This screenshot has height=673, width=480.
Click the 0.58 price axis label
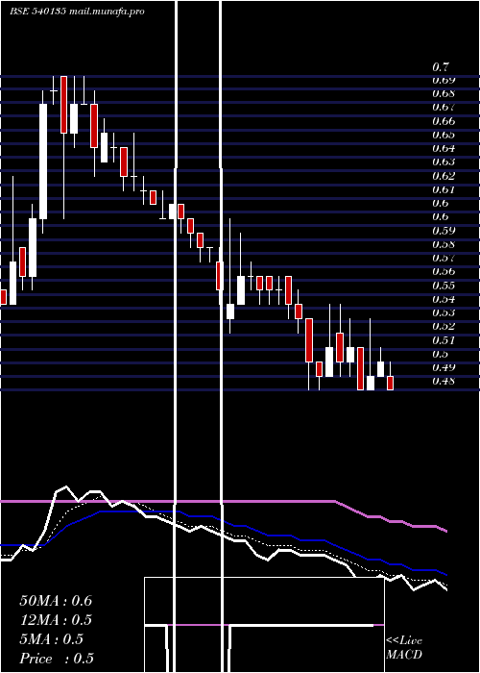coord(444,244)
